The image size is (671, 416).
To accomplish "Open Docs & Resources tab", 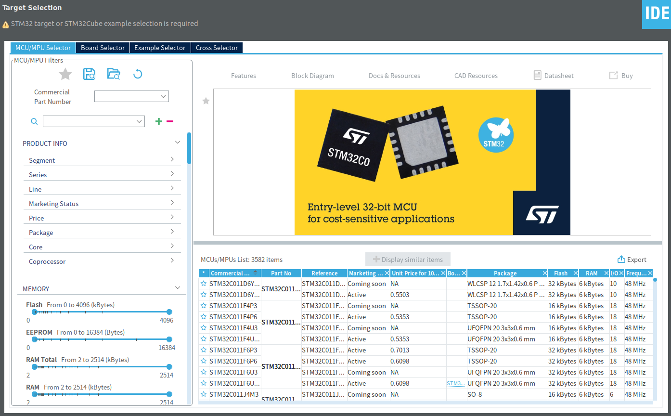I will [394, 76].
